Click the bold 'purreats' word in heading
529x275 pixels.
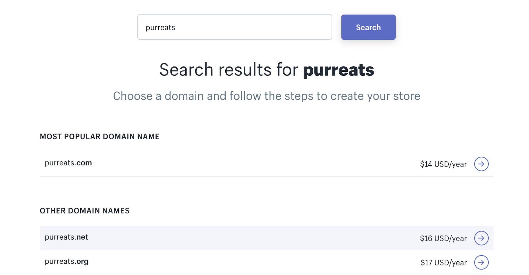point(338,70)
